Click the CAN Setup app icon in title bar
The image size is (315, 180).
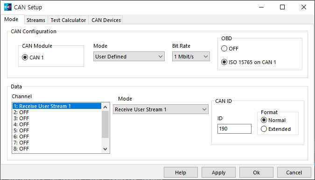tap(7, 7)
